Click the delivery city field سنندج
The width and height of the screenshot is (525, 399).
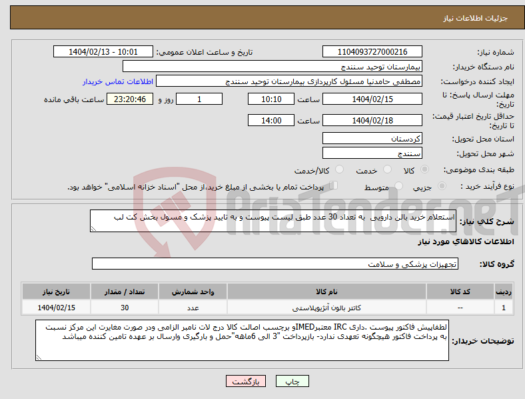372,153
